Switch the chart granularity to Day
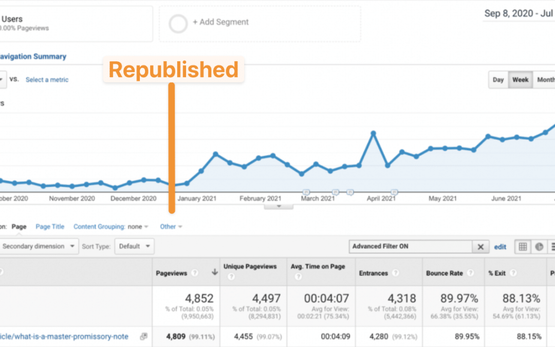This screenshot has width=555, height=347. (x=497, y=80)
